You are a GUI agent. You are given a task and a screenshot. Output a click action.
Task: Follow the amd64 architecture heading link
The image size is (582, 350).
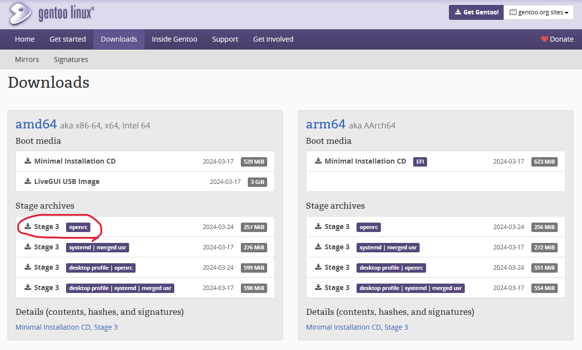coord(36,124)
